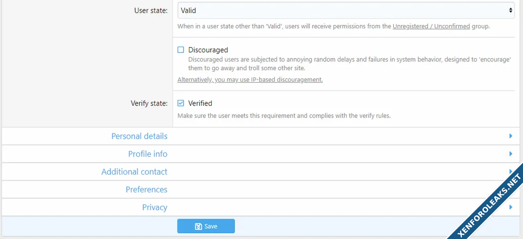Uncheck the Verified checkbox
523x239 pixels.
[181, 104]
